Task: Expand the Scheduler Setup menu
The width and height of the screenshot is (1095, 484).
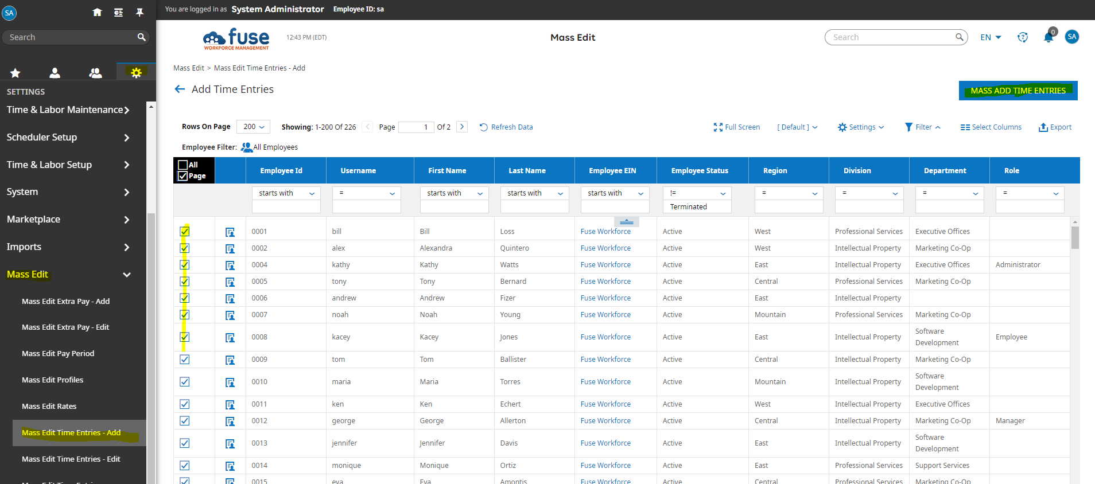Action: 68,137
